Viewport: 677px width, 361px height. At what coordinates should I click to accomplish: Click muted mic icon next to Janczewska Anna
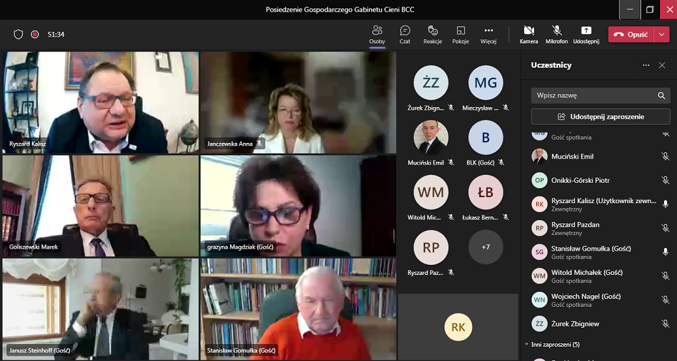pyautogui.click(x=259, y=144)
